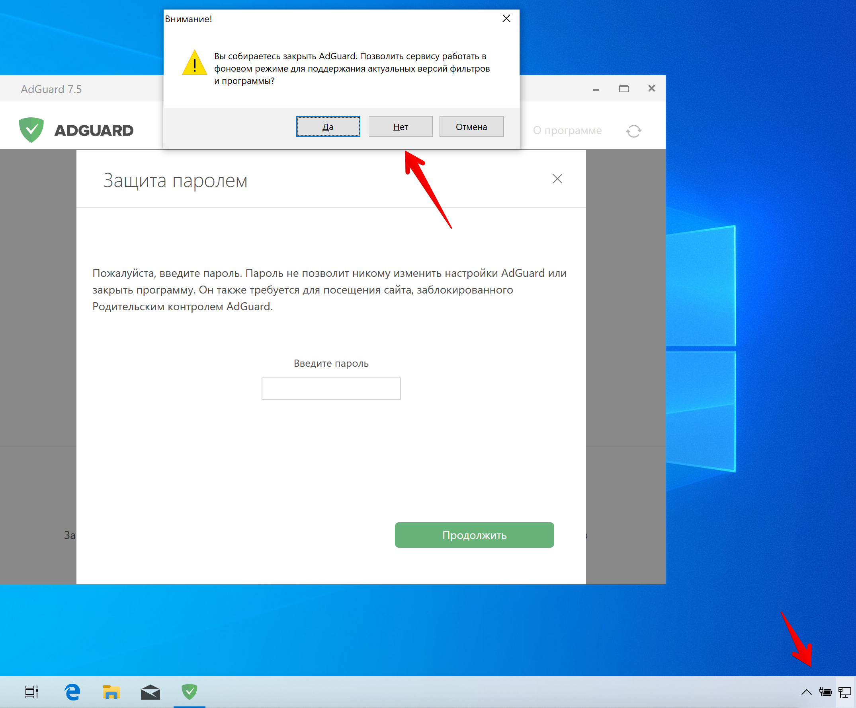Open the О программе section
The image size is (856, 708).
(567, 130)
